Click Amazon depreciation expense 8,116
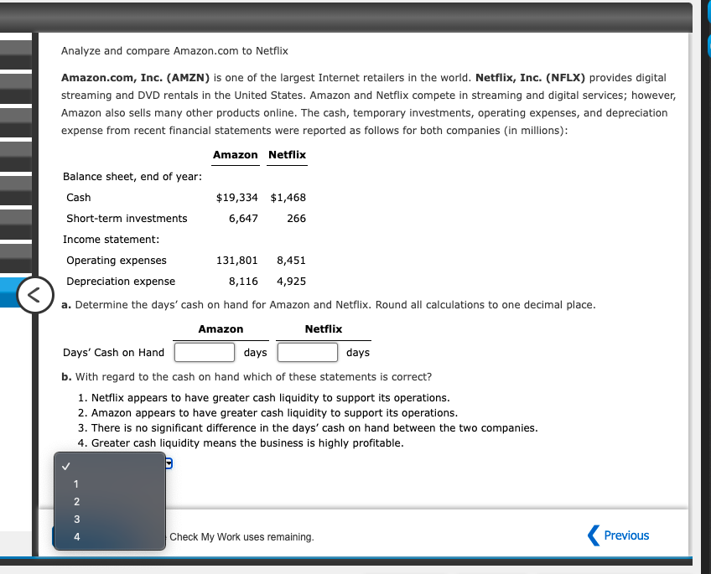Screen dimensions: 711x574 (x=243, y=282)
